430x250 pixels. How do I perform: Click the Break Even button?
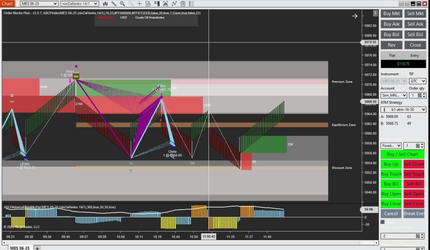[414, 213]
